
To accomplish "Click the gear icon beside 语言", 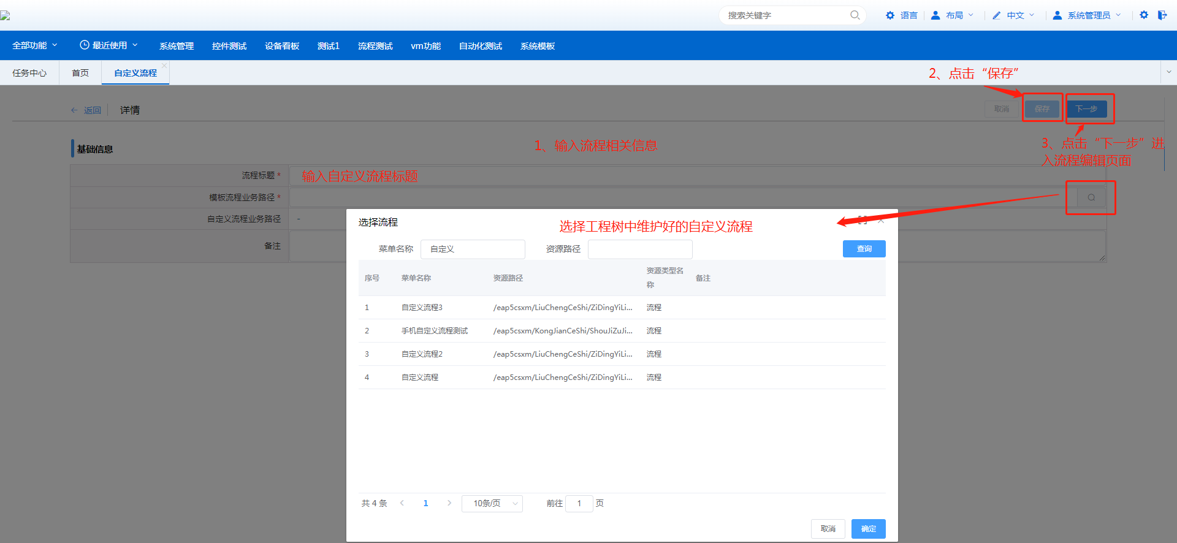I will pos(890,15).
